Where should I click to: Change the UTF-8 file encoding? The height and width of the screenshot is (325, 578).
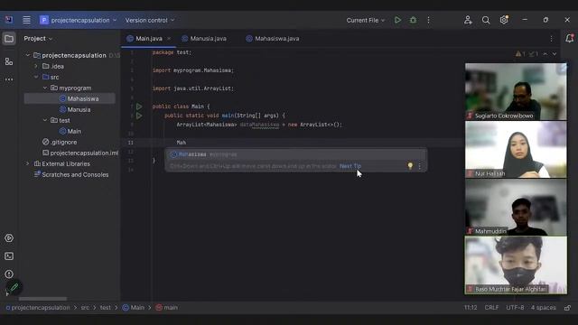coord(515,307)
